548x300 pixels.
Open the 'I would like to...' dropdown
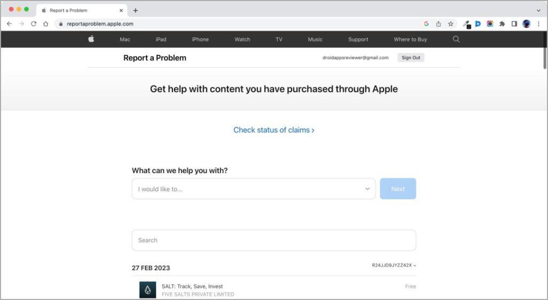pyautogui.click(x=254, y=189)
